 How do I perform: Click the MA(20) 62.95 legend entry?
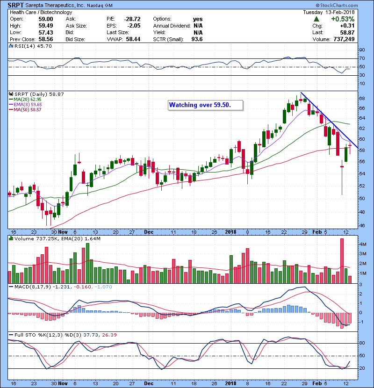click(x=25, y=100)
